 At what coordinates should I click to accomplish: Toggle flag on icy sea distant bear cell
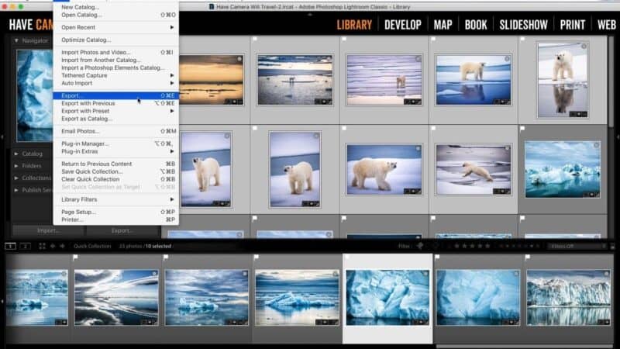255,40
